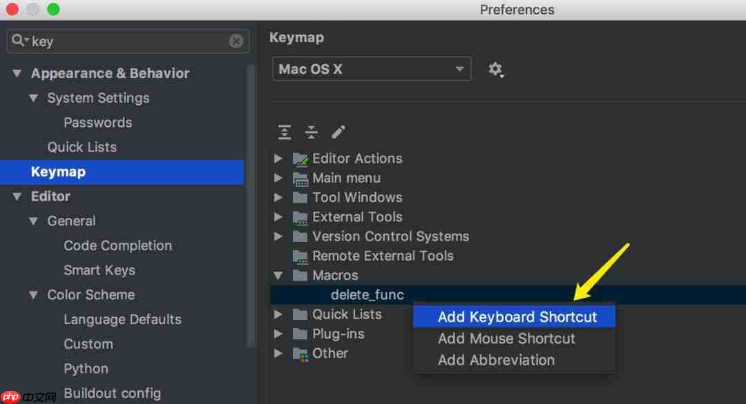Click the External Tools icon in the list
This screenshot has height=404, width=746.
[301, 216]
